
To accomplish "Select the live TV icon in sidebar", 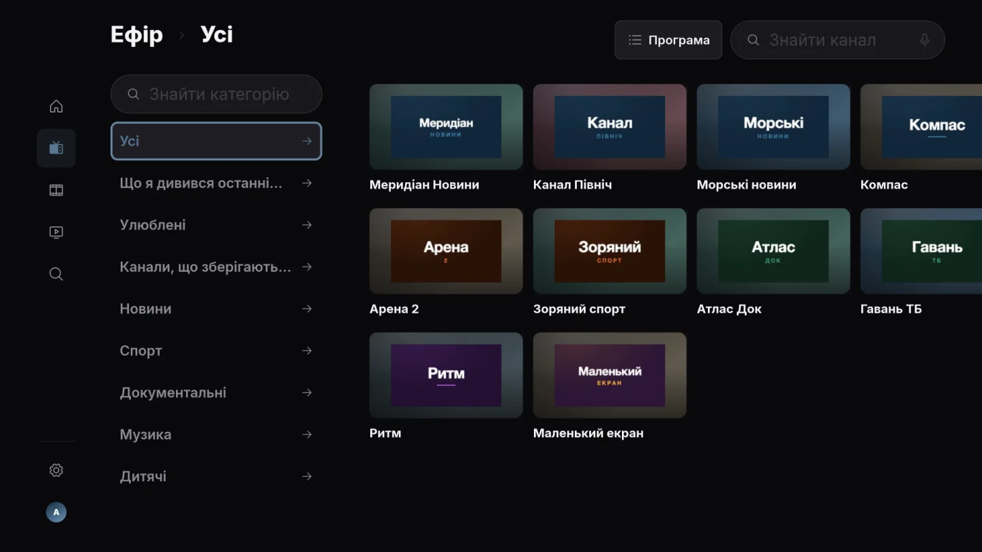I will (x=56, y=148).
